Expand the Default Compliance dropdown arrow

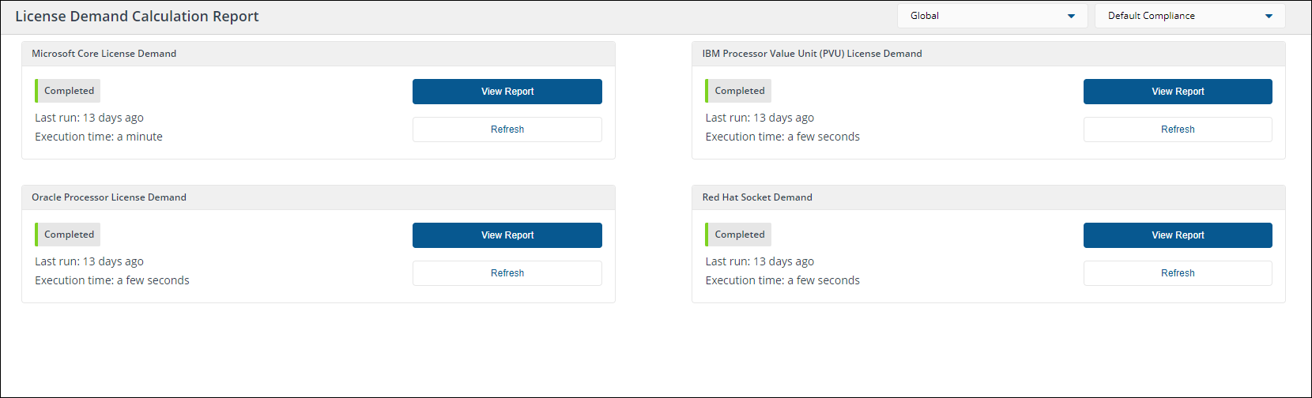[1269, 16]
